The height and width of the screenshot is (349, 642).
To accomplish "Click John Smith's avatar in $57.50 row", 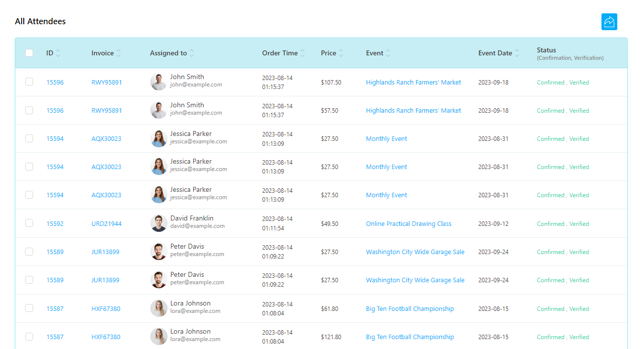I will click(x=159, y=110).
